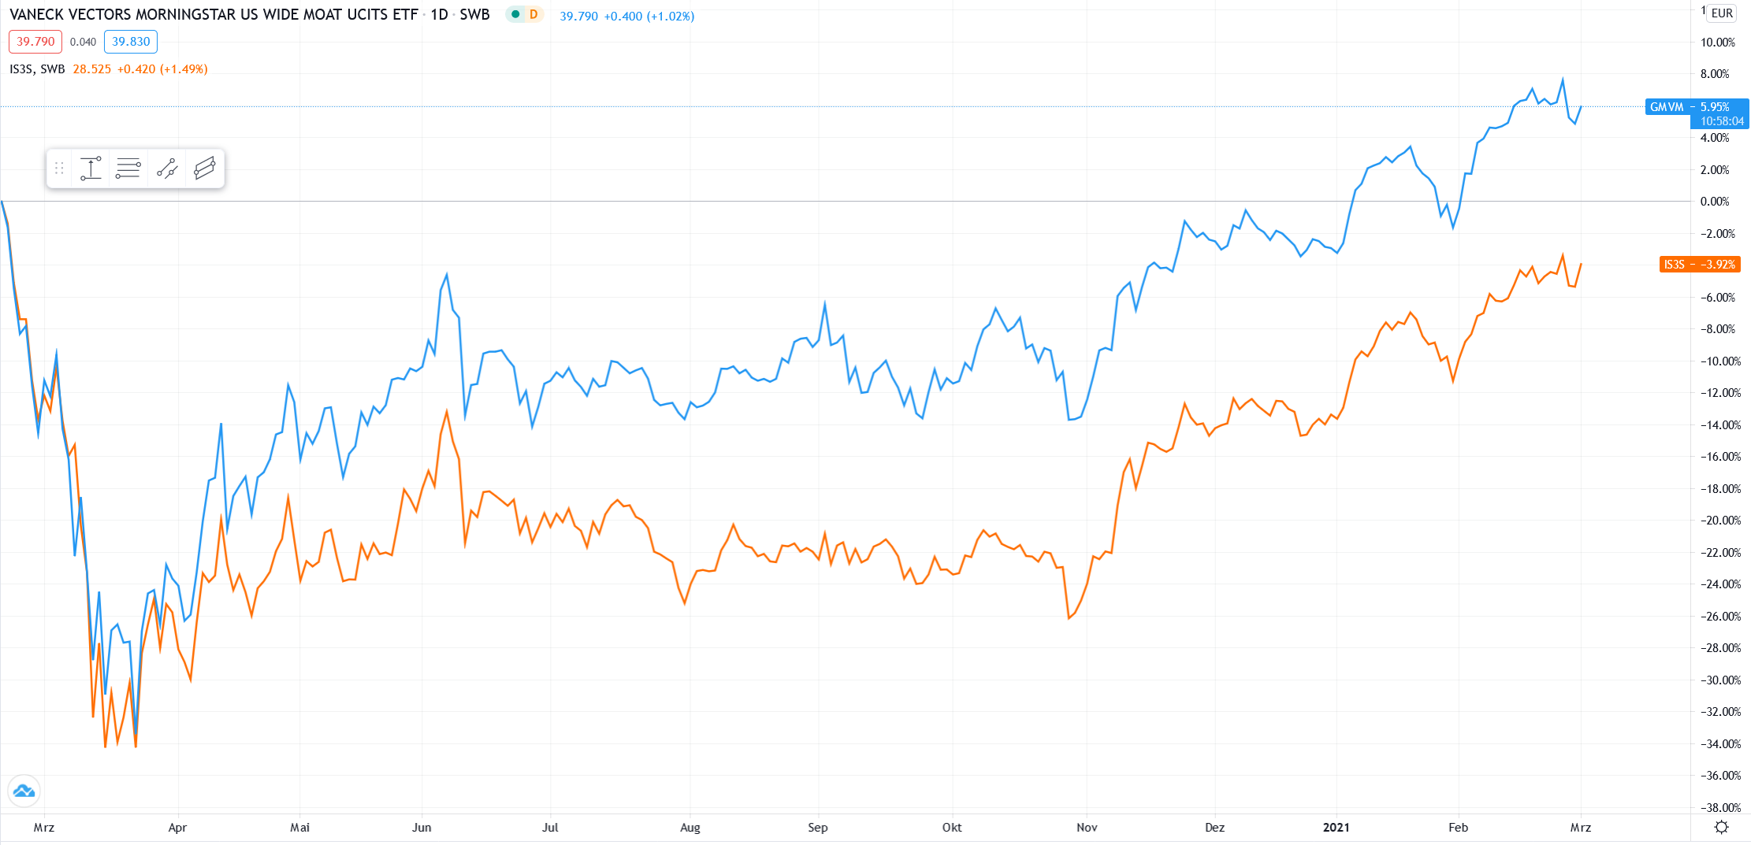Pick the trend line drawing tool
Viewport: 1751px width, 845px height.
tap(166, 169)
